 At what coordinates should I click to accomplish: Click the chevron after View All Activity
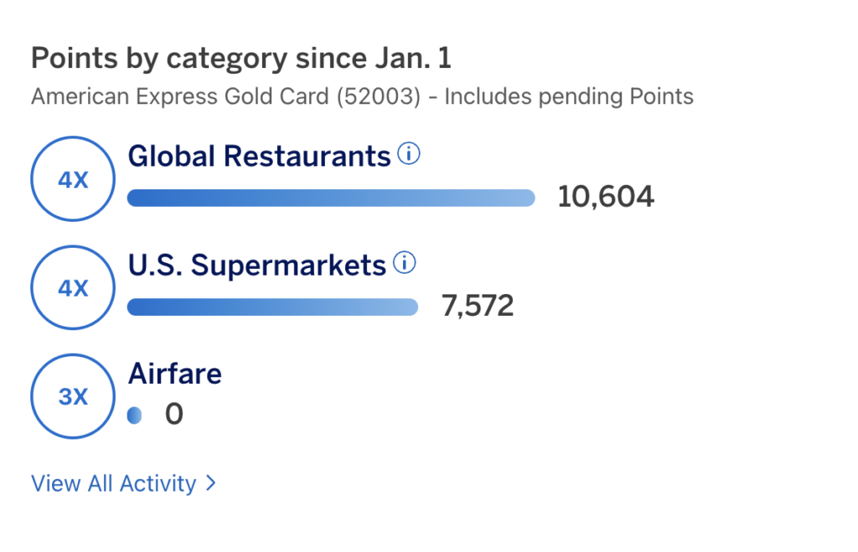tap(210, 483)
